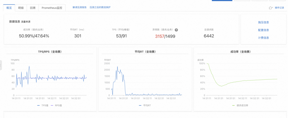
Task: Toggle the 请求成功率 legend entry
Action: pyautogui.click(x=240, y=105)
